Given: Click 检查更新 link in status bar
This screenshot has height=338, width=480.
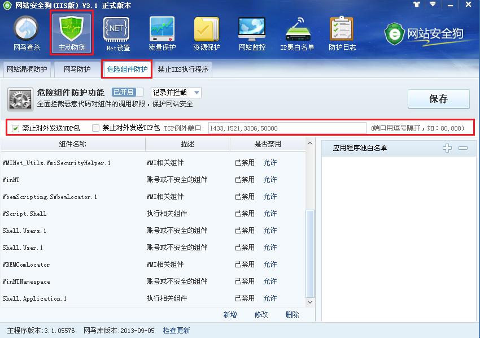Looking at the screenshot, I should [x=176, y=330].
